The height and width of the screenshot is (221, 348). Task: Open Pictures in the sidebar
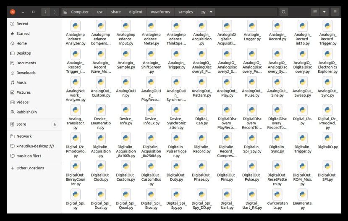pos(34,92)
